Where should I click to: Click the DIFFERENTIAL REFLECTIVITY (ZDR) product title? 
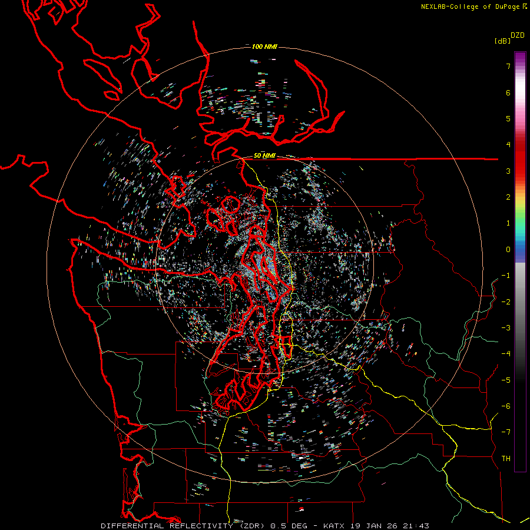coord(184,526)
